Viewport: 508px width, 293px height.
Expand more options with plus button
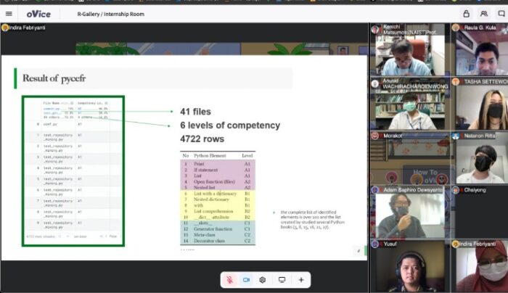(301, 280)
